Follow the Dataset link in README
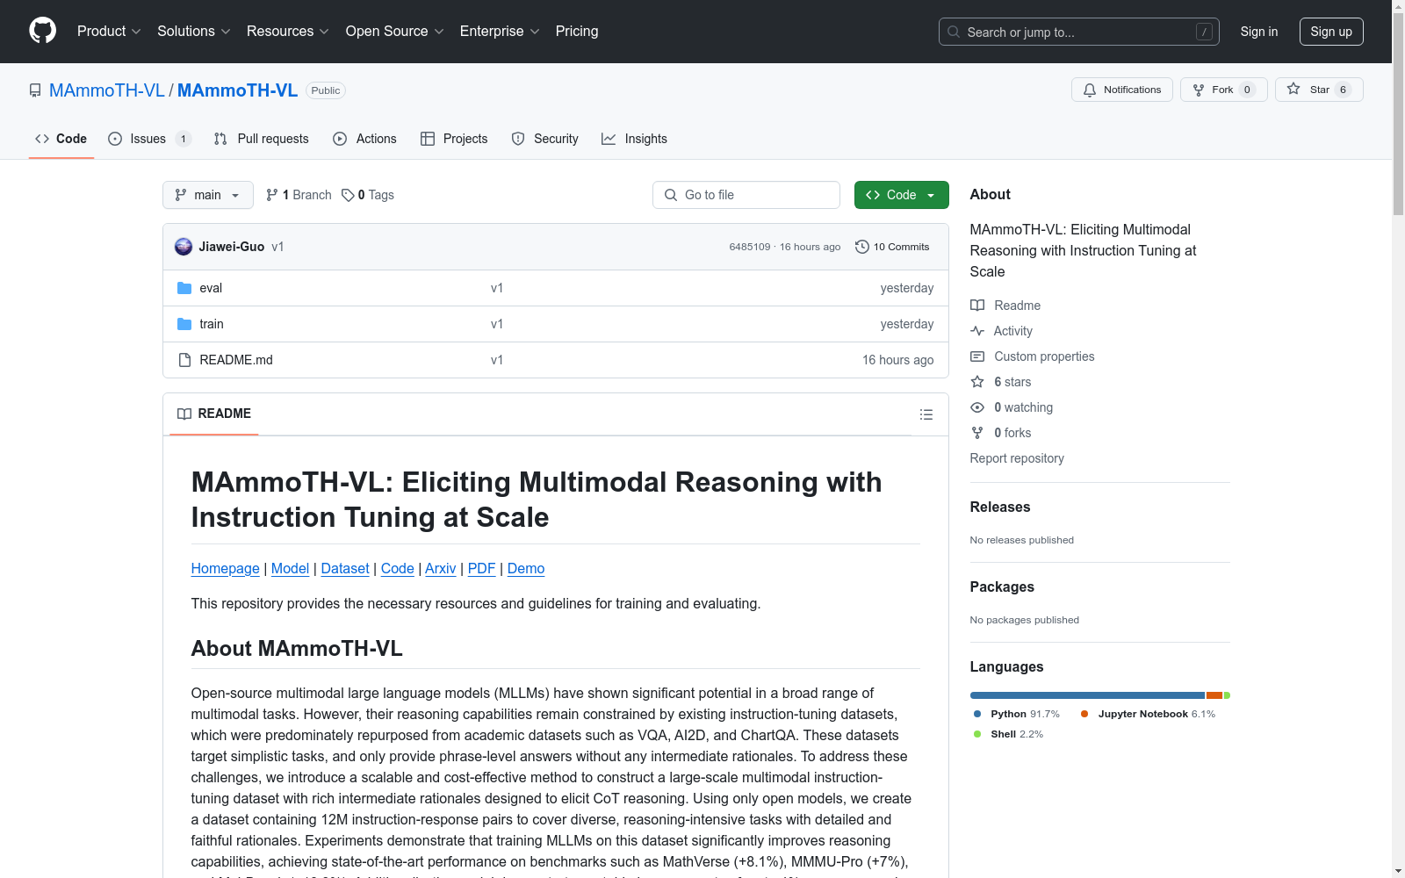 pos(345,568)
